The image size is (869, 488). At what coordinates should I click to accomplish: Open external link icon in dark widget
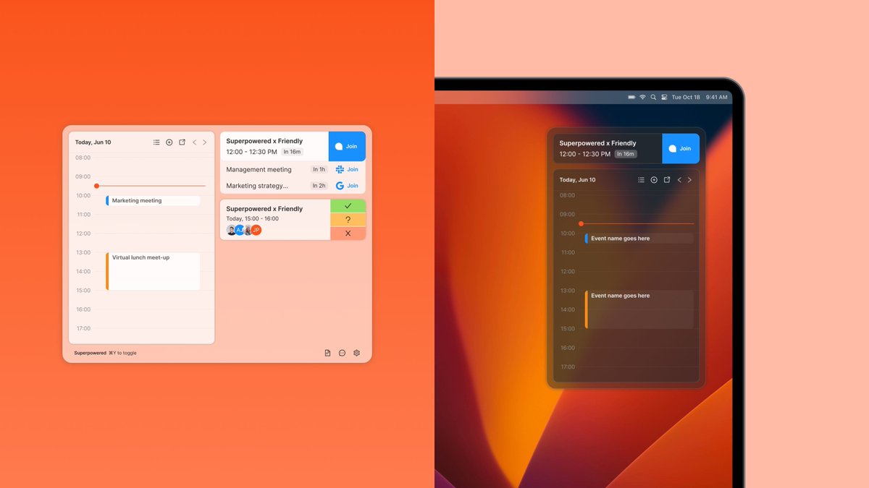tap(667, 180)
